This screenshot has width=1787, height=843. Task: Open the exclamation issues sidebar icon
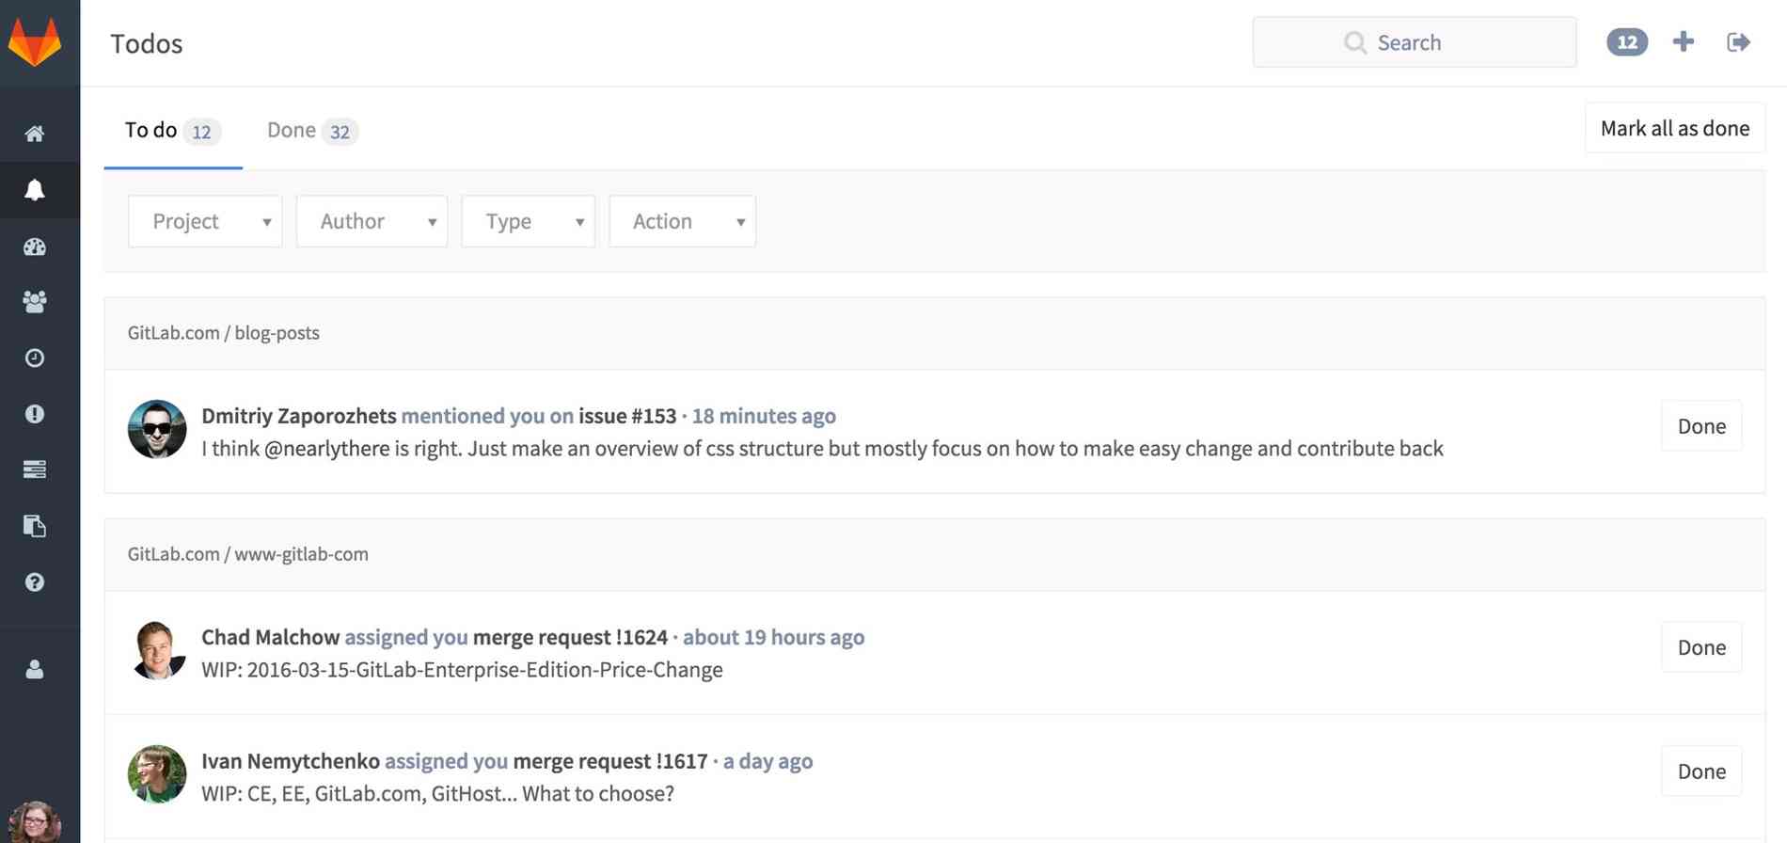pyautogui.click(x=35, y=414)
